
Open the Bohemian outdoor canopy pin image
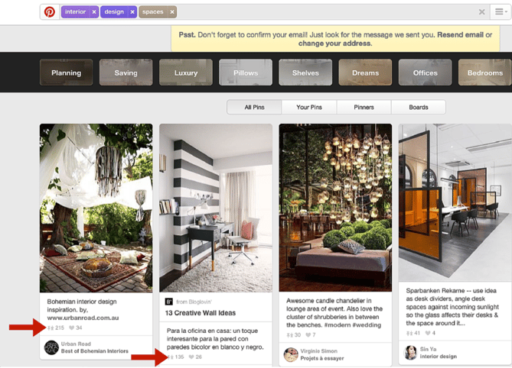pyautogui.click(x=96, y=208)
